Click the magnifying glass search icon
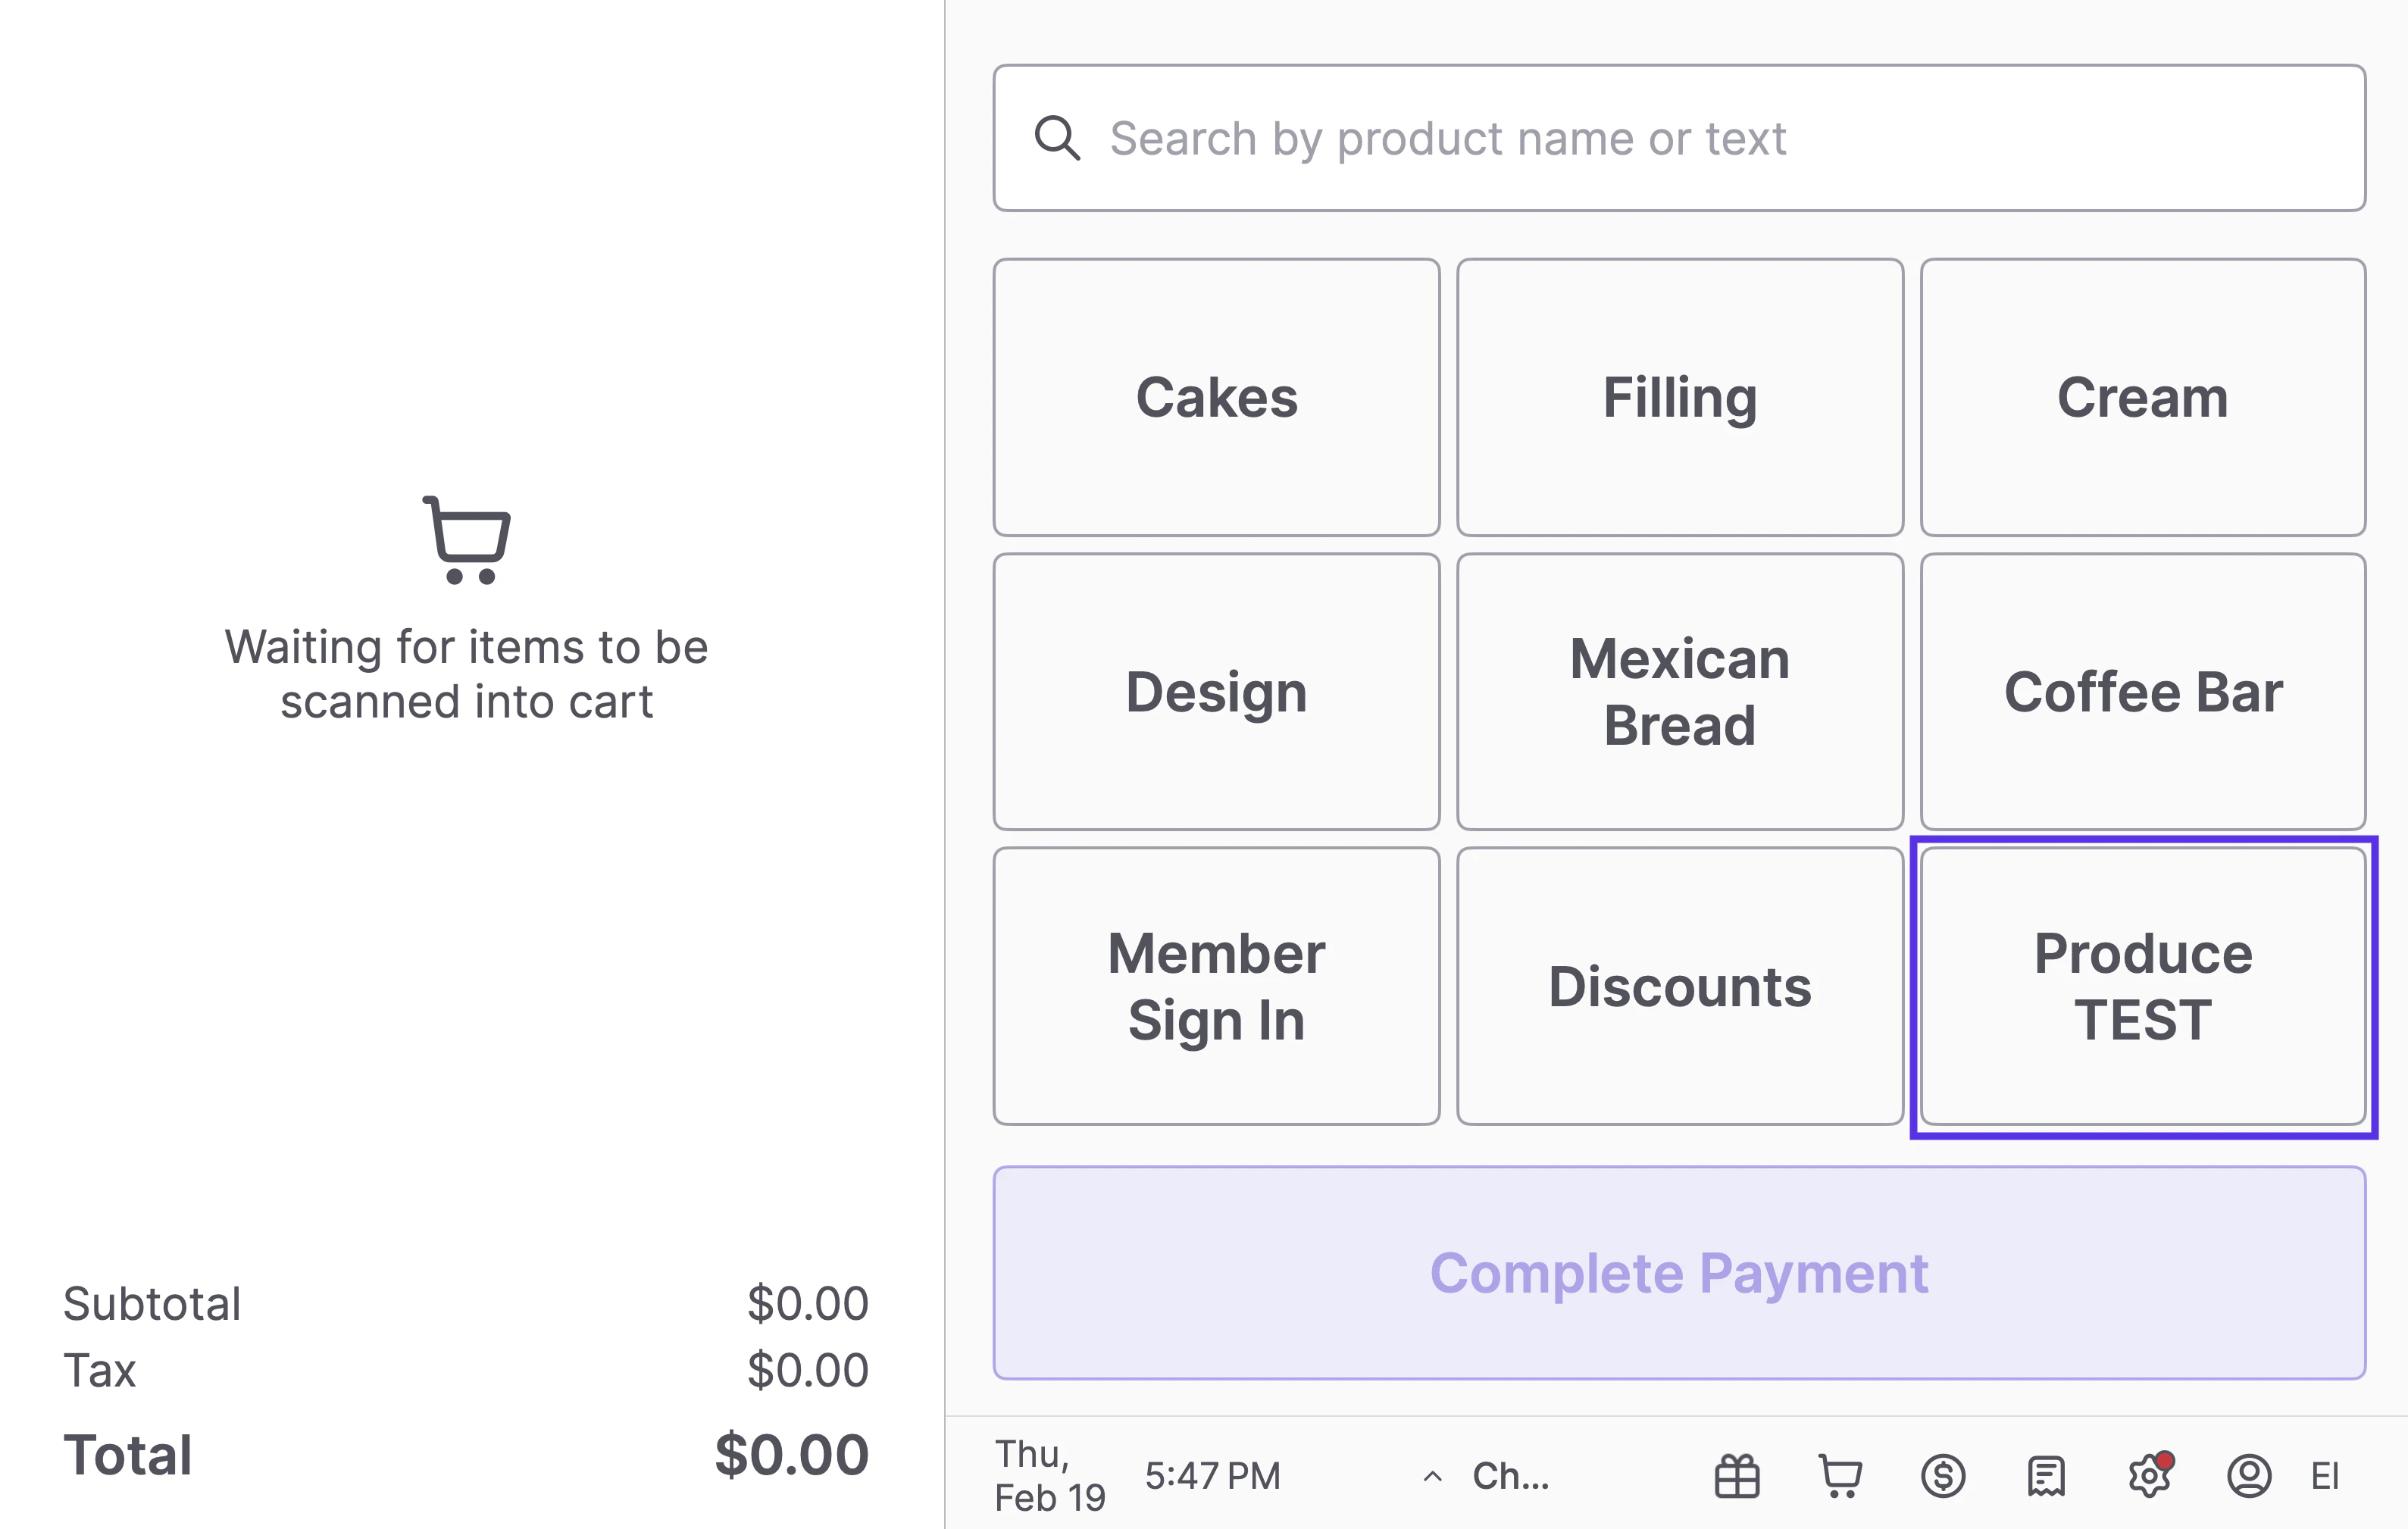 point(1057,138)
